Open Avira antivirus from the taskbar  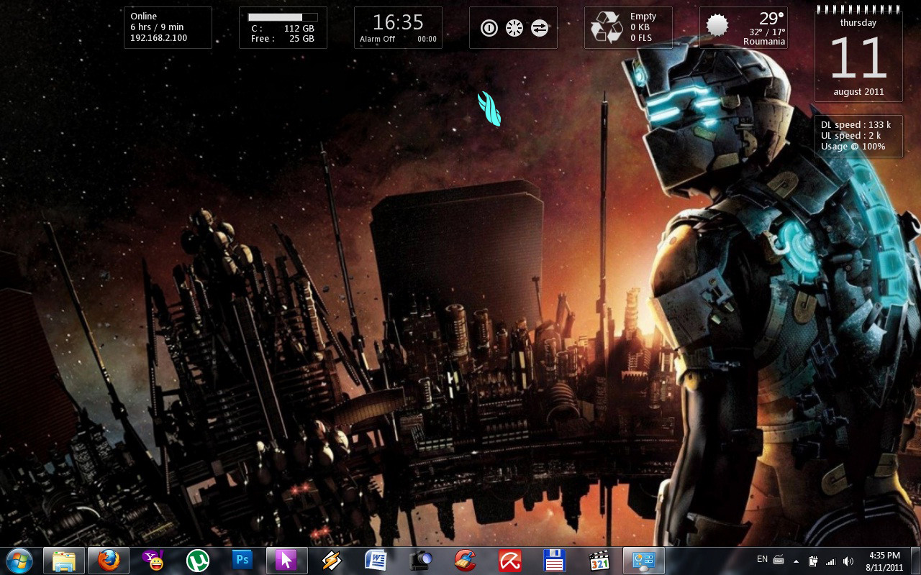coord(510,560)
